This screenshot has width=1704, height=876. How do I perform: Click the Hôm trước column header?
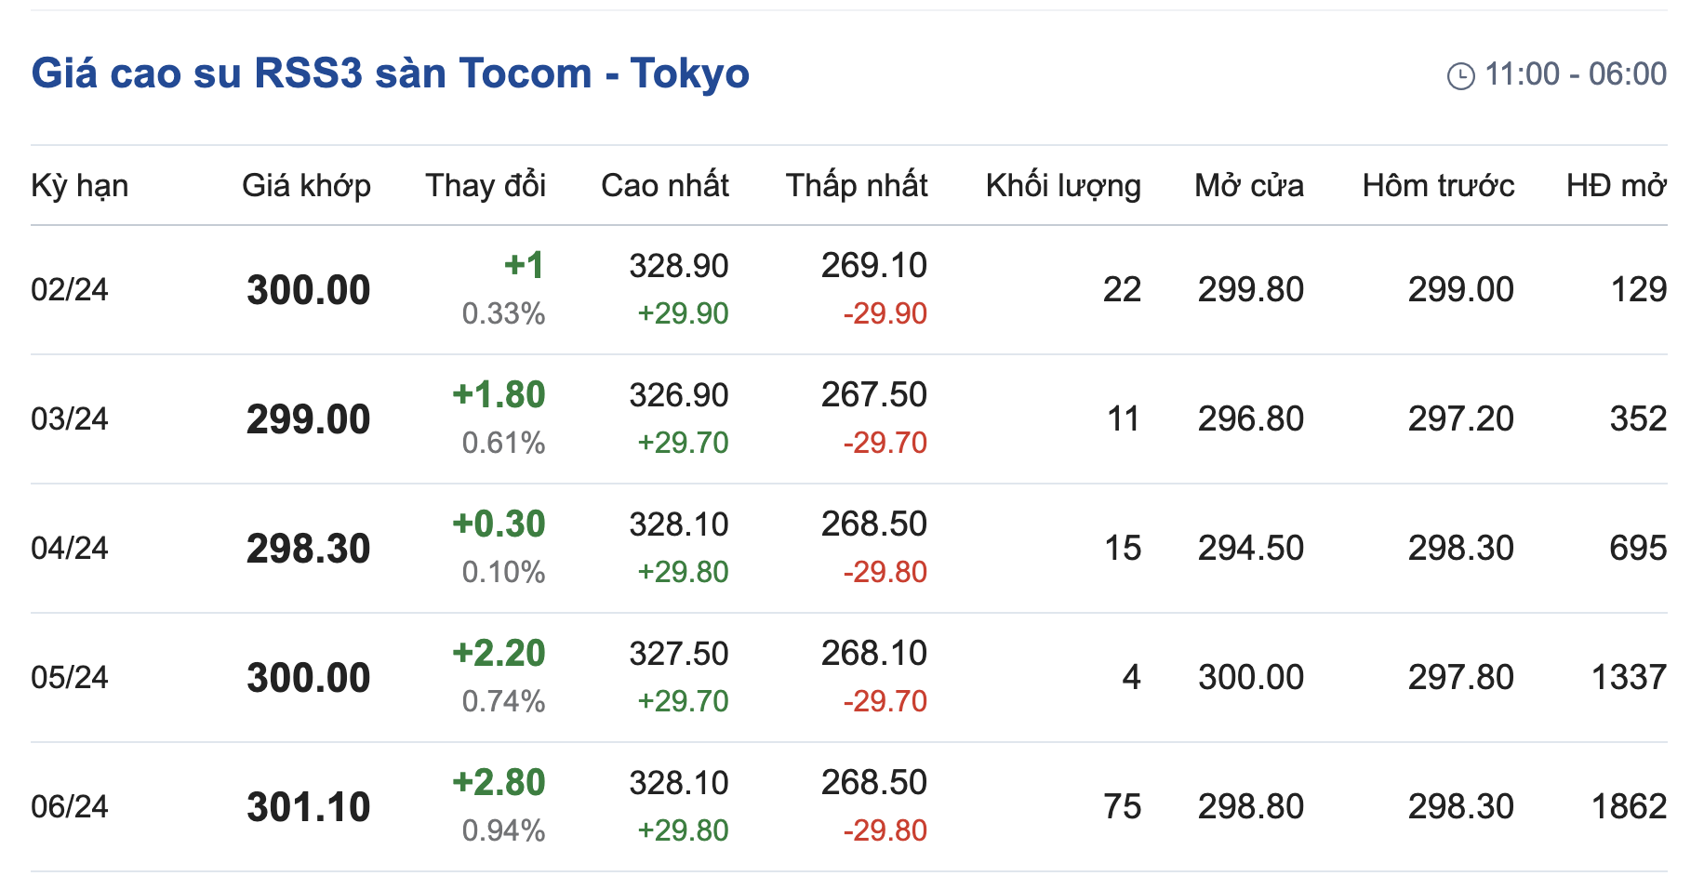point(1437,186)
